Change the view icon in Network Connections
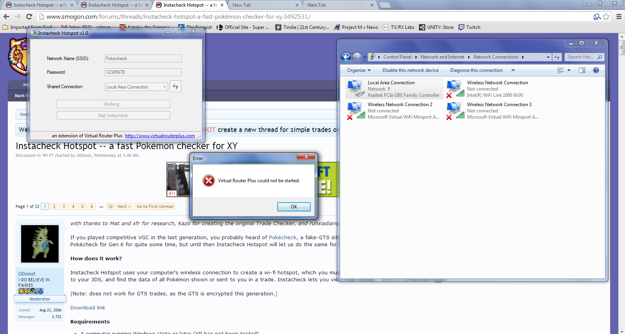 [x=561, y=70]
